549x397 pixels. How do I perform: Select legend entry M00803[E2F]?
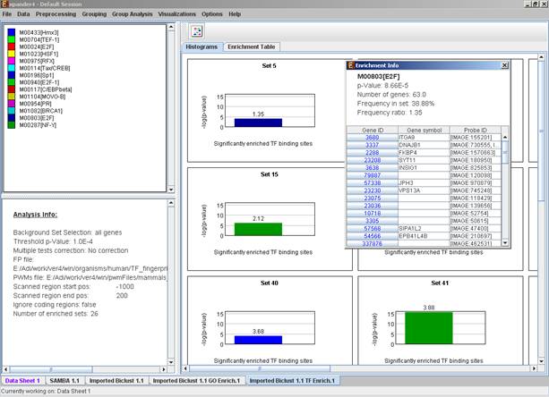[x=37, y=118]
